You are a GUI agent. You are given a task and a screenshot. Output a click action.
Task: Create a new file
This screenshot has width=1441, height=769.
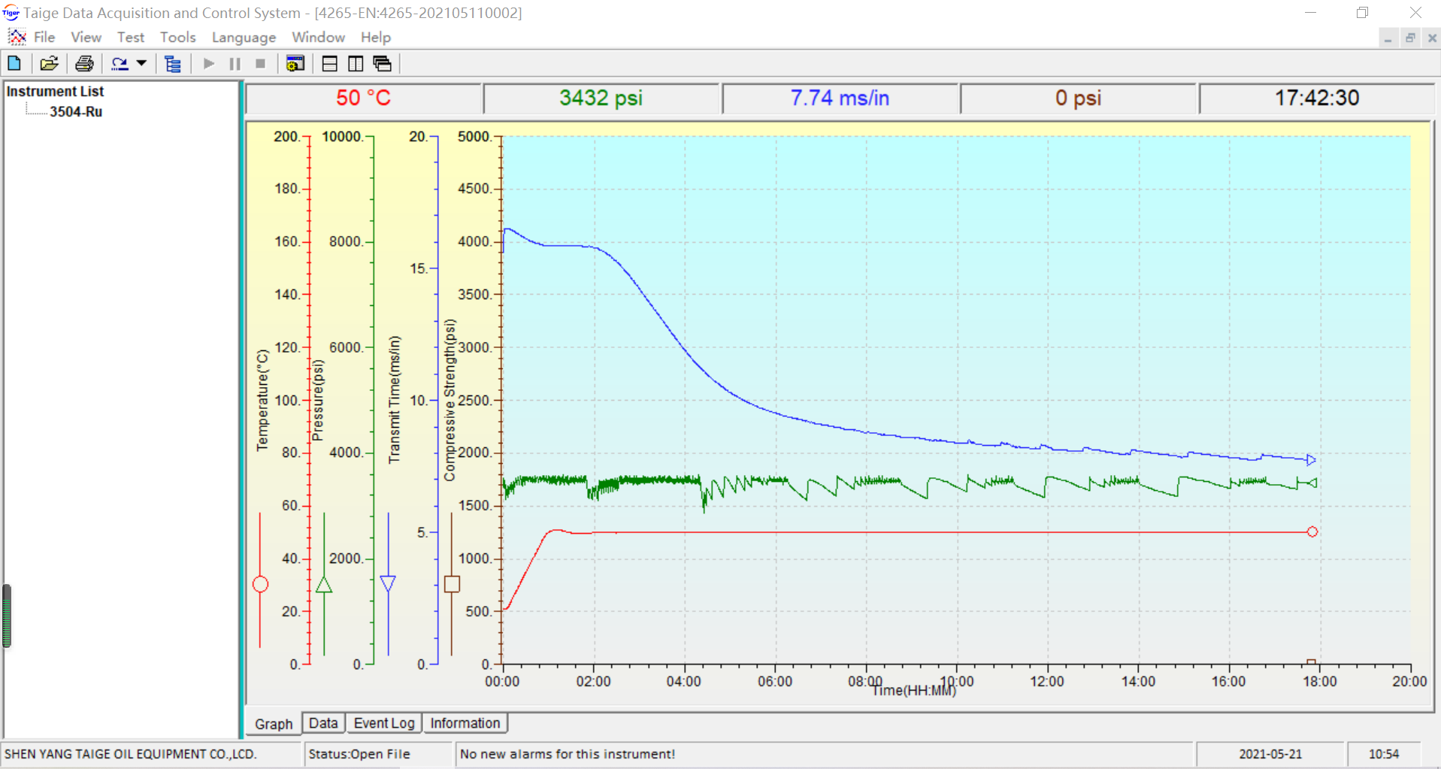pos(14,63)
